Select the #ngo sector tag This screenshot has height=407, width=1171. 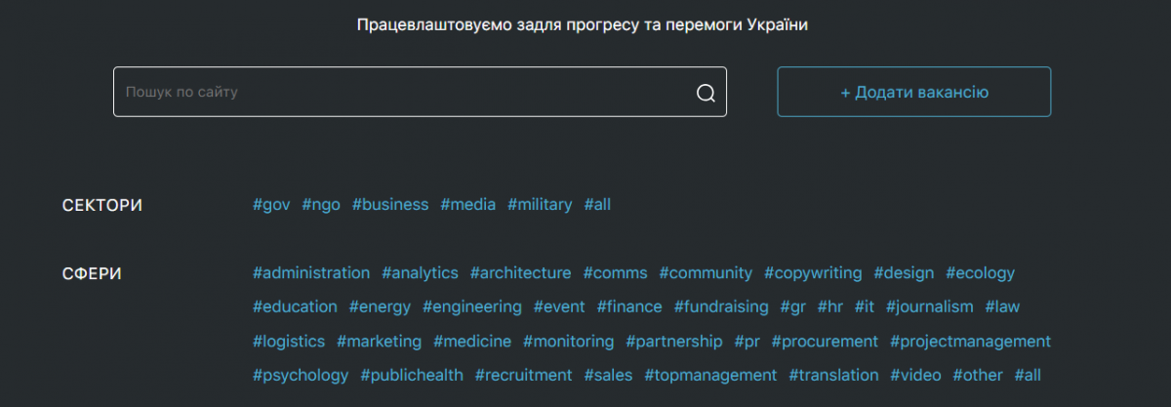tap(321, 205)
